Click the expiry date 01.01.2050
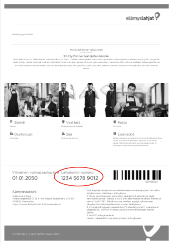This screenshot has height=245, width=173. coord(25,178)
